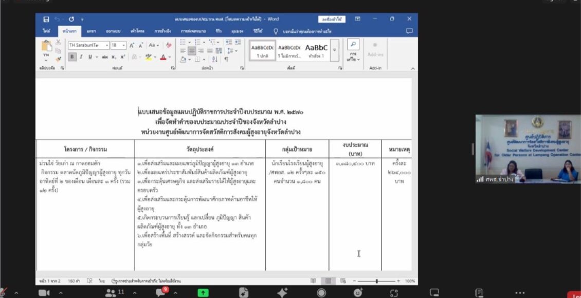Click Zoom Share Screen green button
The image size is (581, 298).
203,293
